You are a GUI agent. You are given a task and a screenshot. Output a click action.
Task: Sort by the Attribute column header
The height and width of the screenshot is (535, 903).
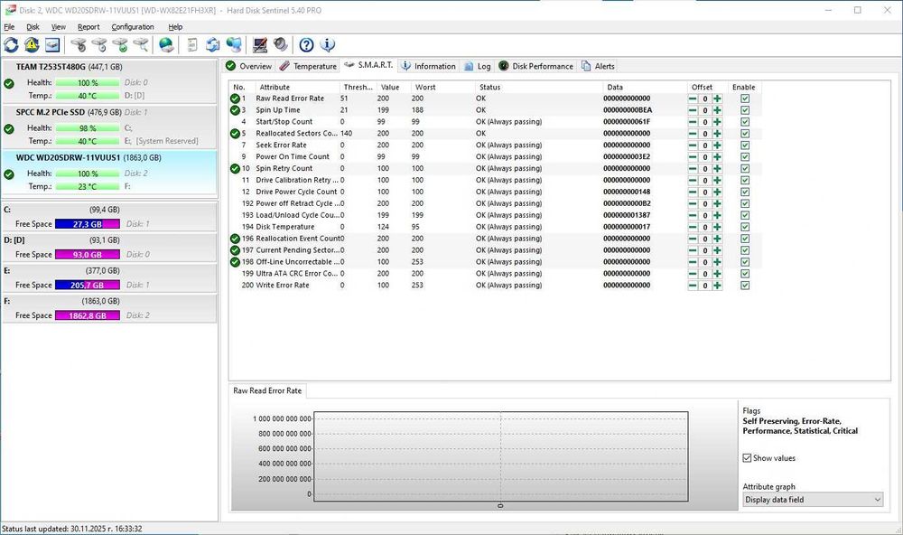(297, 87)
